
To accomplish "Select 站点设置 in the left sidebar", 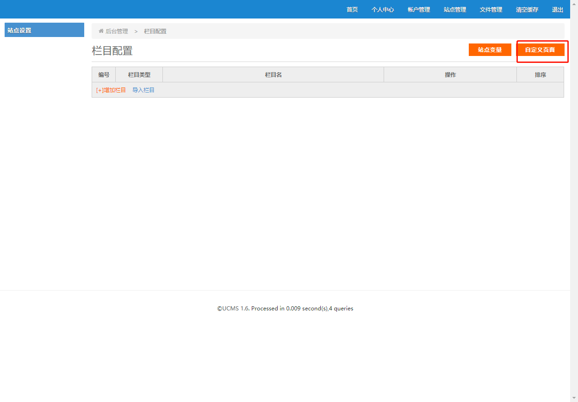I will point(44,30).
